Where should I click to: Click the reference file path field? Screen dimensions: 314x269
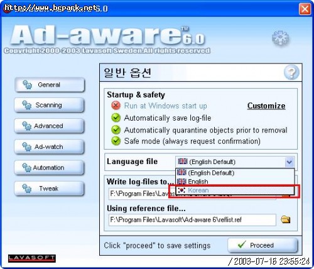(192, 220)
